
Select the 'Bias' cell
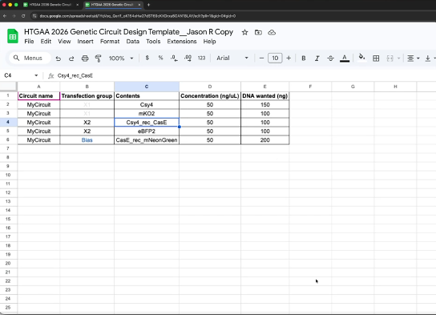[x=87, y=139]
